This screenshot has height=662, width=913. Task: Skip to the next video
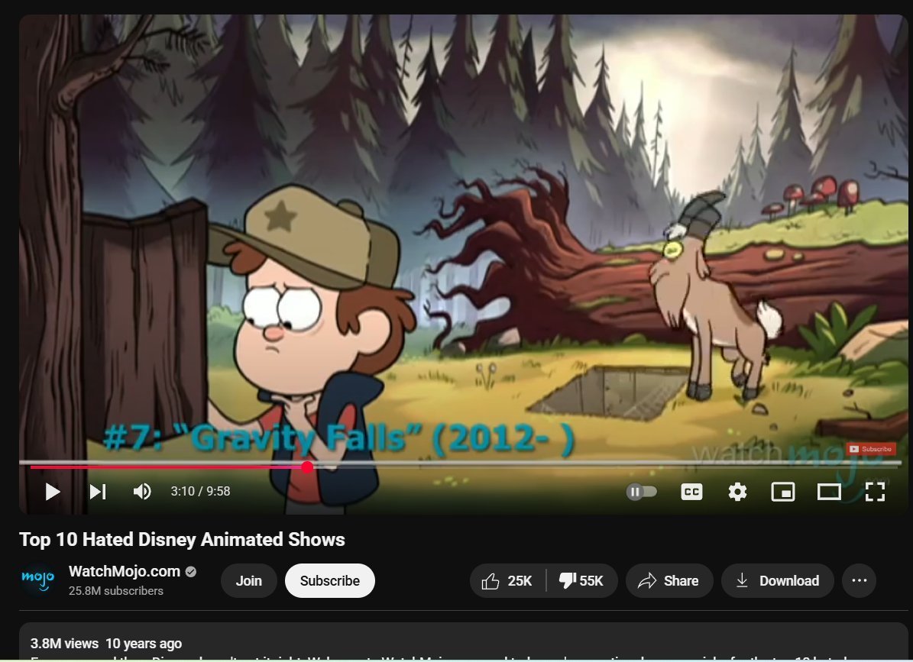click(98, 492)
